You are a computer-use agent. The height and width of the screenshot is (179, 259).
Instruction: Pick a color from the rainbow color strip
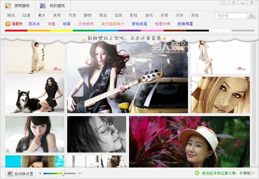point(130,30)
